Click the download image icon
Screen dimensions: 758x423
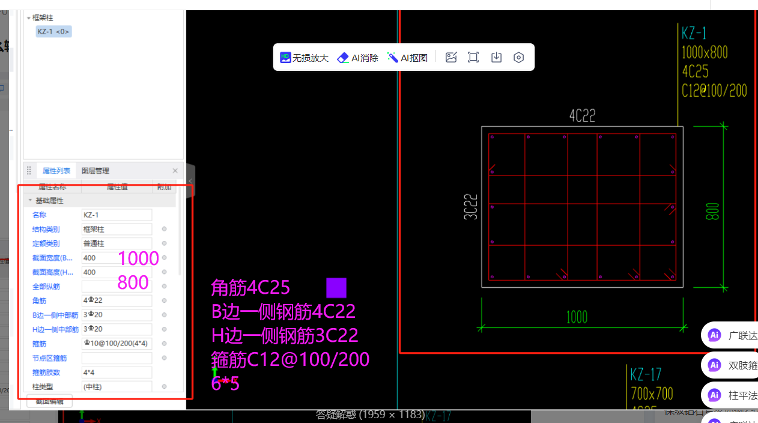pos(496,58)
